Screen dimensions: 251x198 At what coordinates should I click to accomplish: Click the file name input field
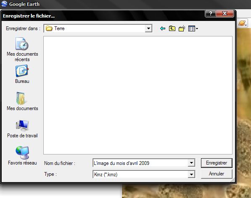coord(140,163)
